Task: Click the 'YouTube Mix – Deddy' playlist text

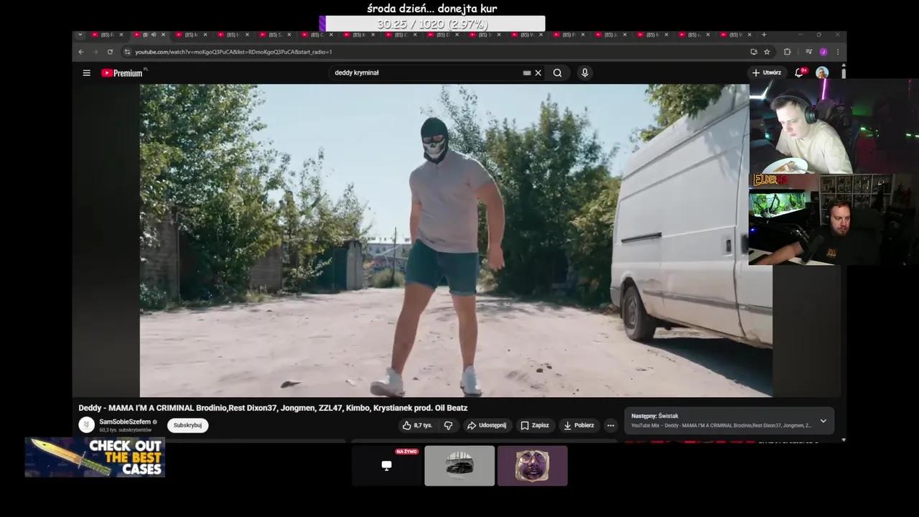Action: pos(721,426)
